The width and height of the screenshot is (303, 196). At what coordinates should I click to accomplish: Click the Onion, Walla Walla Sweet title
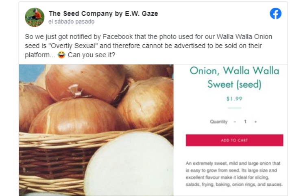[234, 78]
